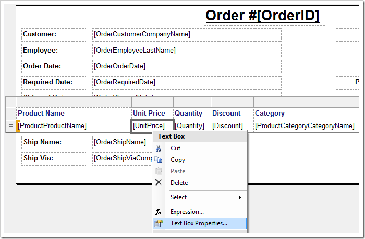Select the [OrderCustomerCompanyName] field
Image resolution: width=365 pixels, height=239 pixels.
187,35
